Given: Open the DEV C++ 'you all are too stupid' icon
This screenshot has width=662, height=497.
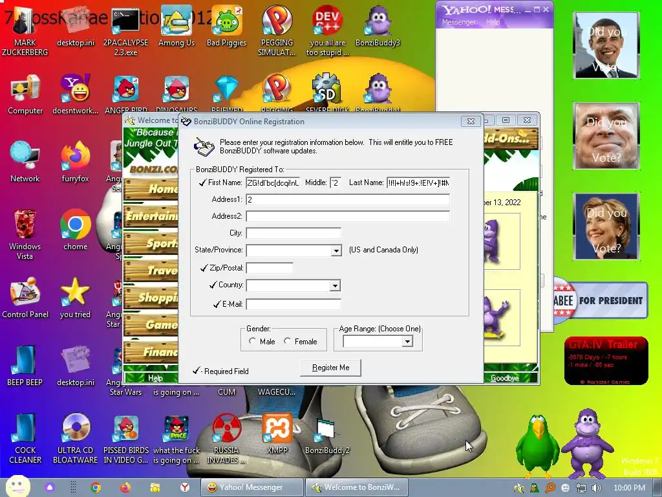Looking at the screenshot, I should [327, 32].
